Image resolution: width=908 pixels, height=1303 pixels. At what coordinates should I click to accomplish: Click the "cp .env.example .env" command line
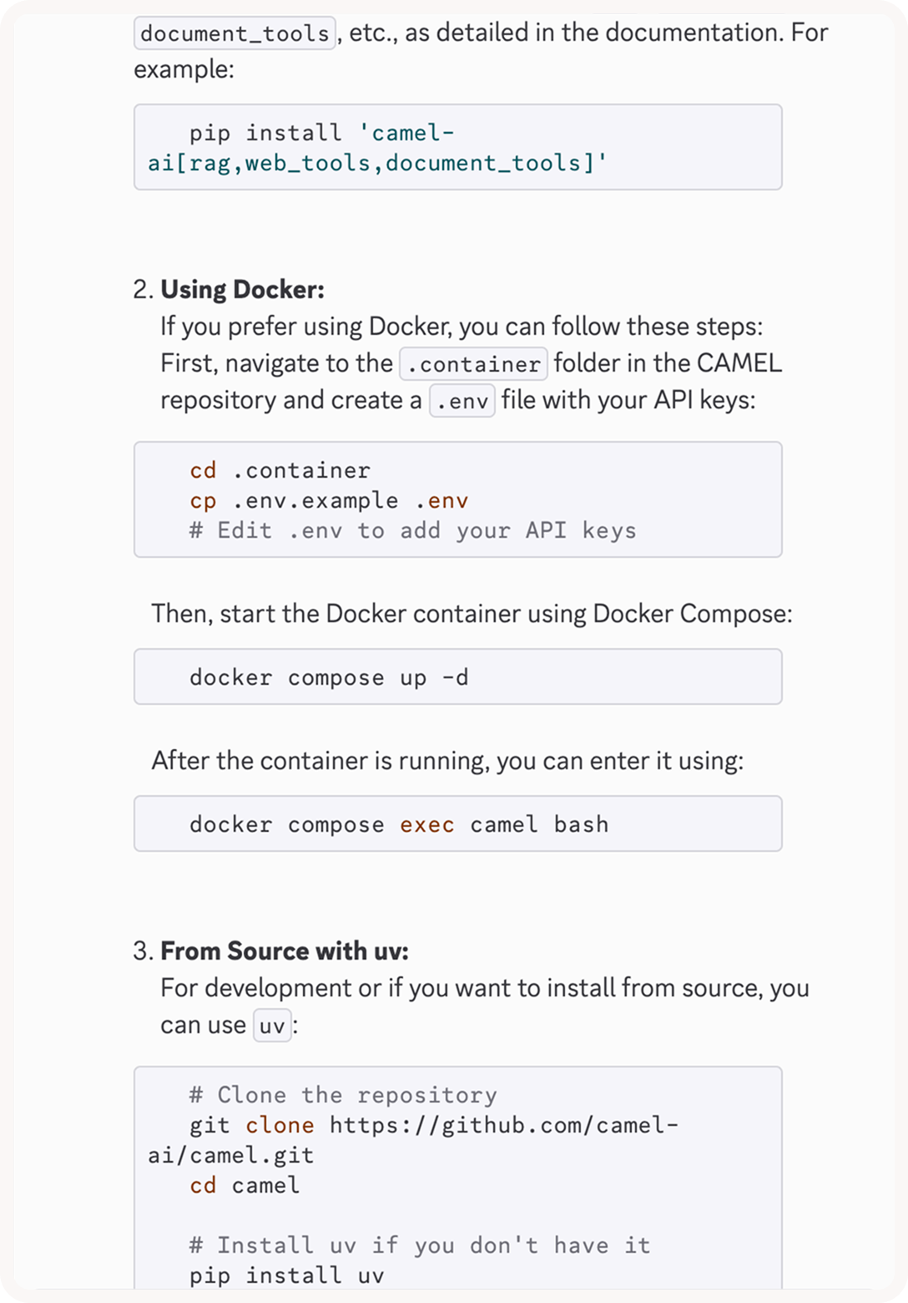coord(329,500)
